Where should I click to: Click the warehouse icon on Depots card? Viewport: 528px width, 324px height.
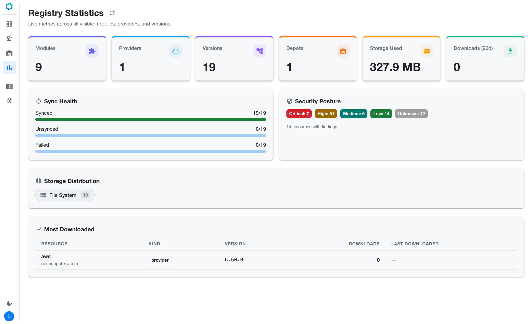(343, 51)
